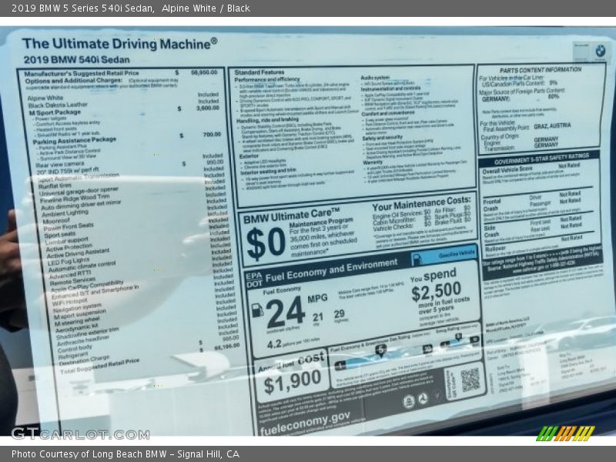Click the photo courtesy caption at bottom
The image size is (616, 462).
(126, 454)
